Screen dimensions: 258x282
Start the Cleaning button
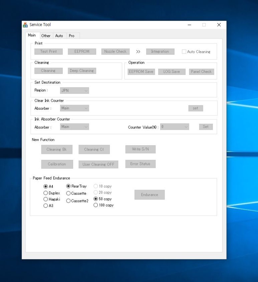click(x=48, y=71)
